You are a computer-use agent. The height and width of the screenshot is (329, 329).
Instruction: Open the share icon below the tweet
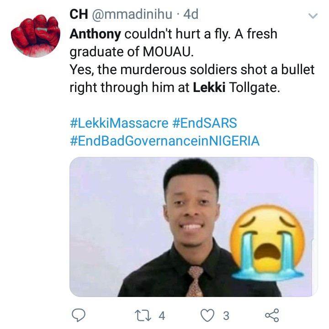coord(272,315)
